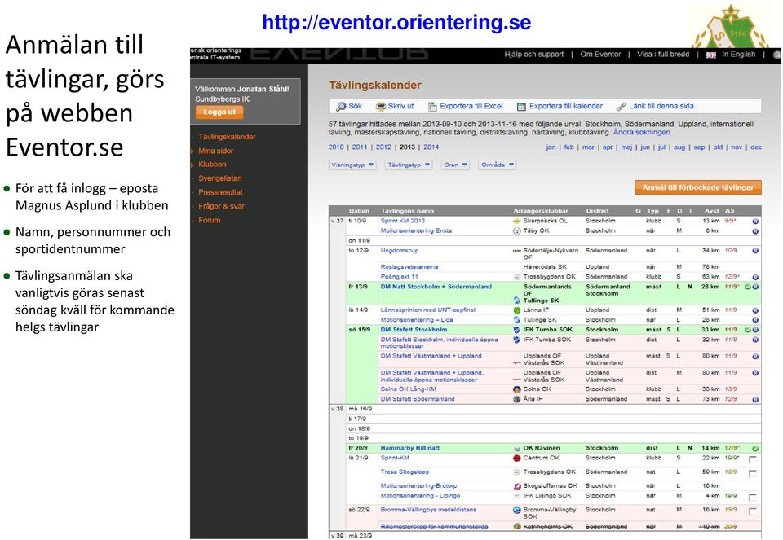
Task: Open the Område dropdown
Action: point(497,165)
